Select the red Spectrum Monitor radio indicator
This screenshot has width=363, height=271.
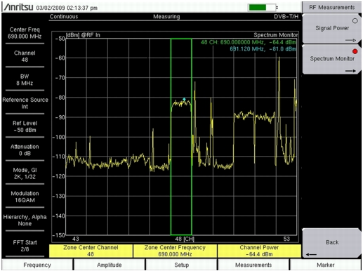[355, 51]
